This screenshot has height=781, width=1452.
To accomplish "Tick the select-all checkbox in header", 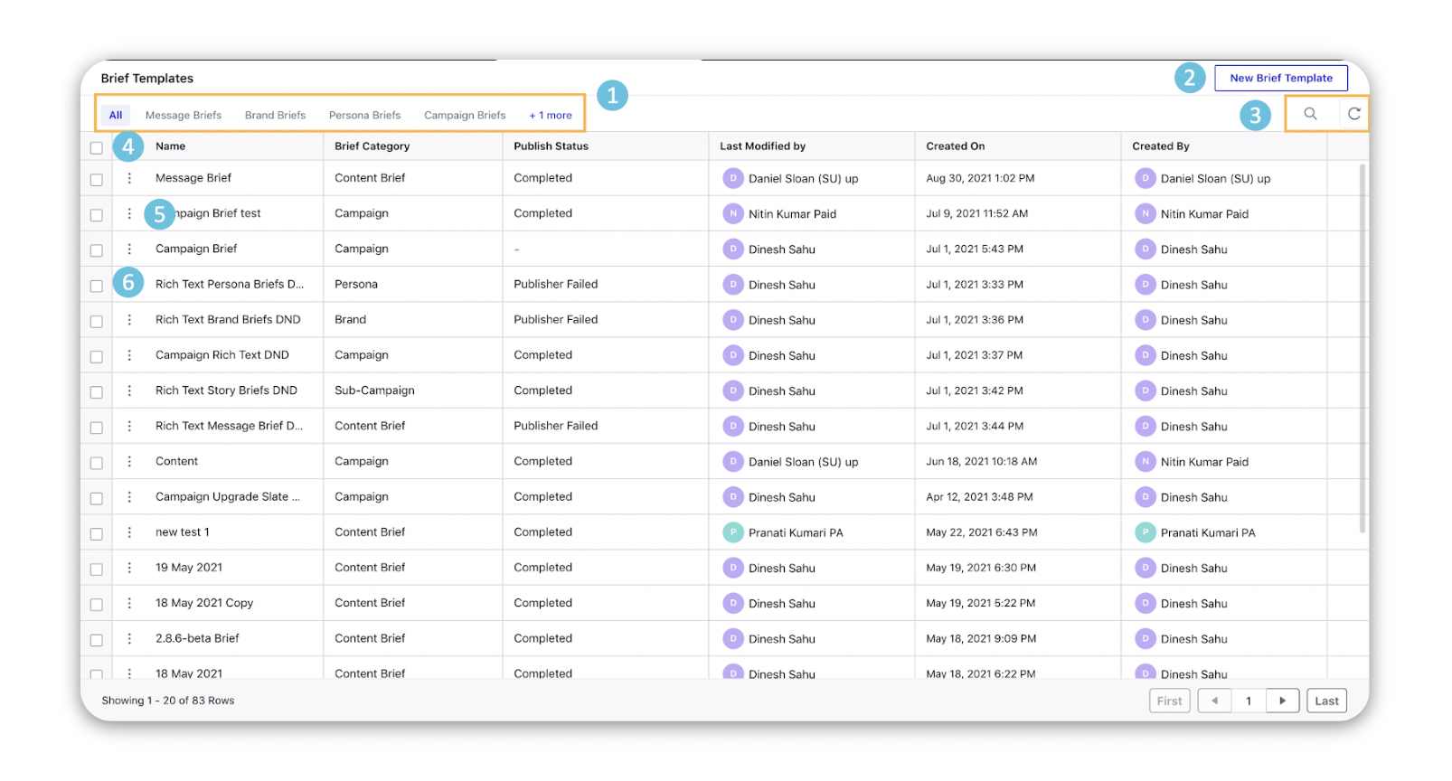I will [x=97, y=147].
